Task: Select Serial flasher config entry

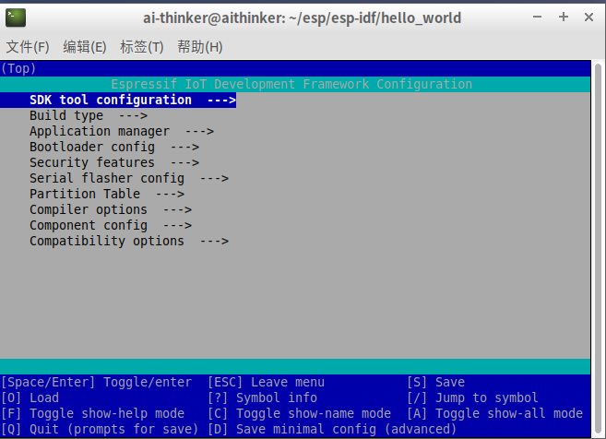Action: pyautogui.click(x=129, y=179)
